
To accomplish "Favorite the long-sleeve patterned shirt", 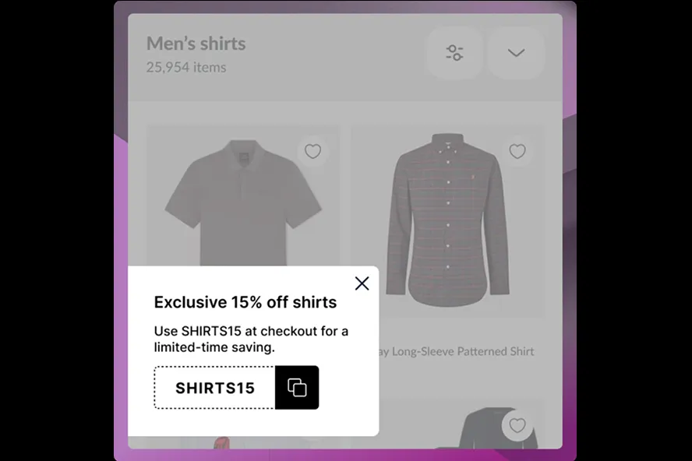I will (517, 151).
